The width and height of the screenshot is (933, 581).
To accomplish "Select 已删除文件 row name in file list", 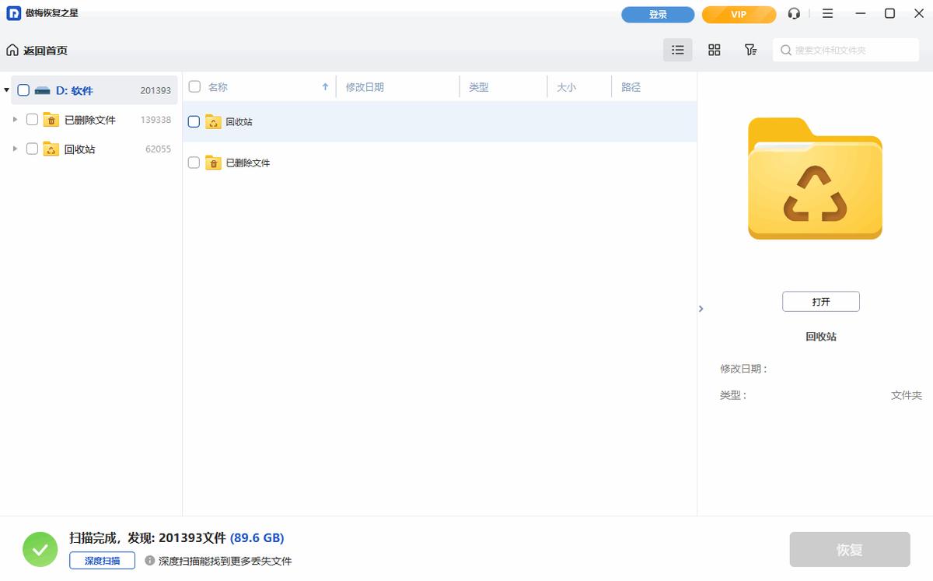I will point(248,163).
